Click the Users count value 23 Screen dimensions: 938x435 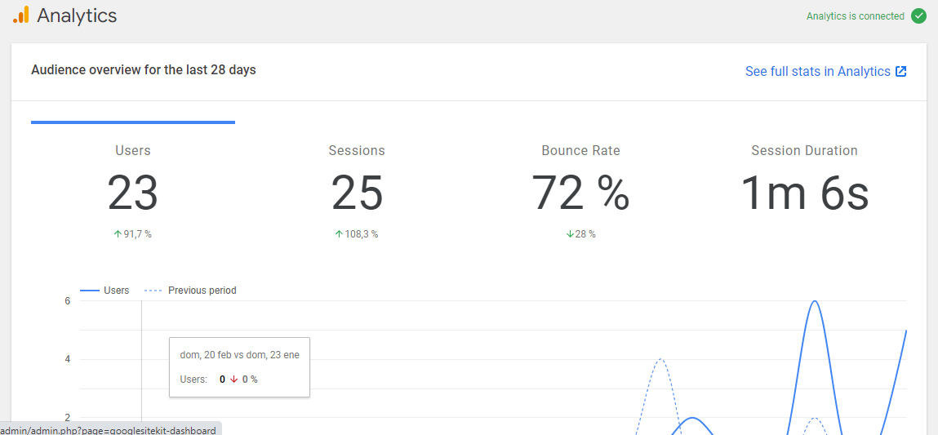click(133, 193)
